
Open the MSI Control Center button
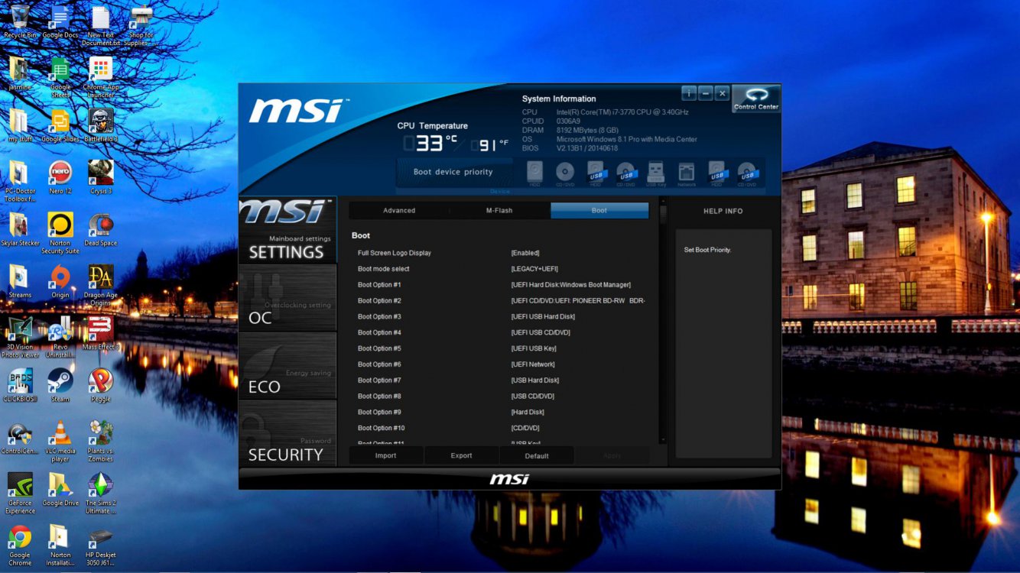[x=755, y=99]
